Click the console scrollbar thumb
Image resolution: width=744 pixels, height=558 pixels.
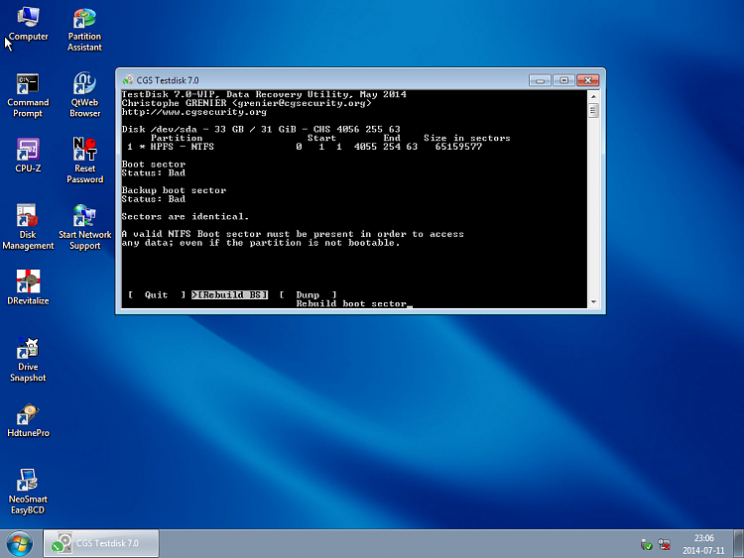tap(593, 111)
